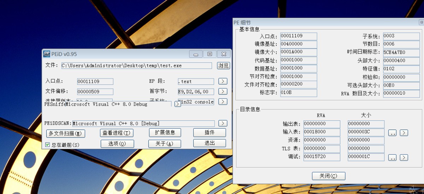Open 查看进程(T) process viewer

117,133
